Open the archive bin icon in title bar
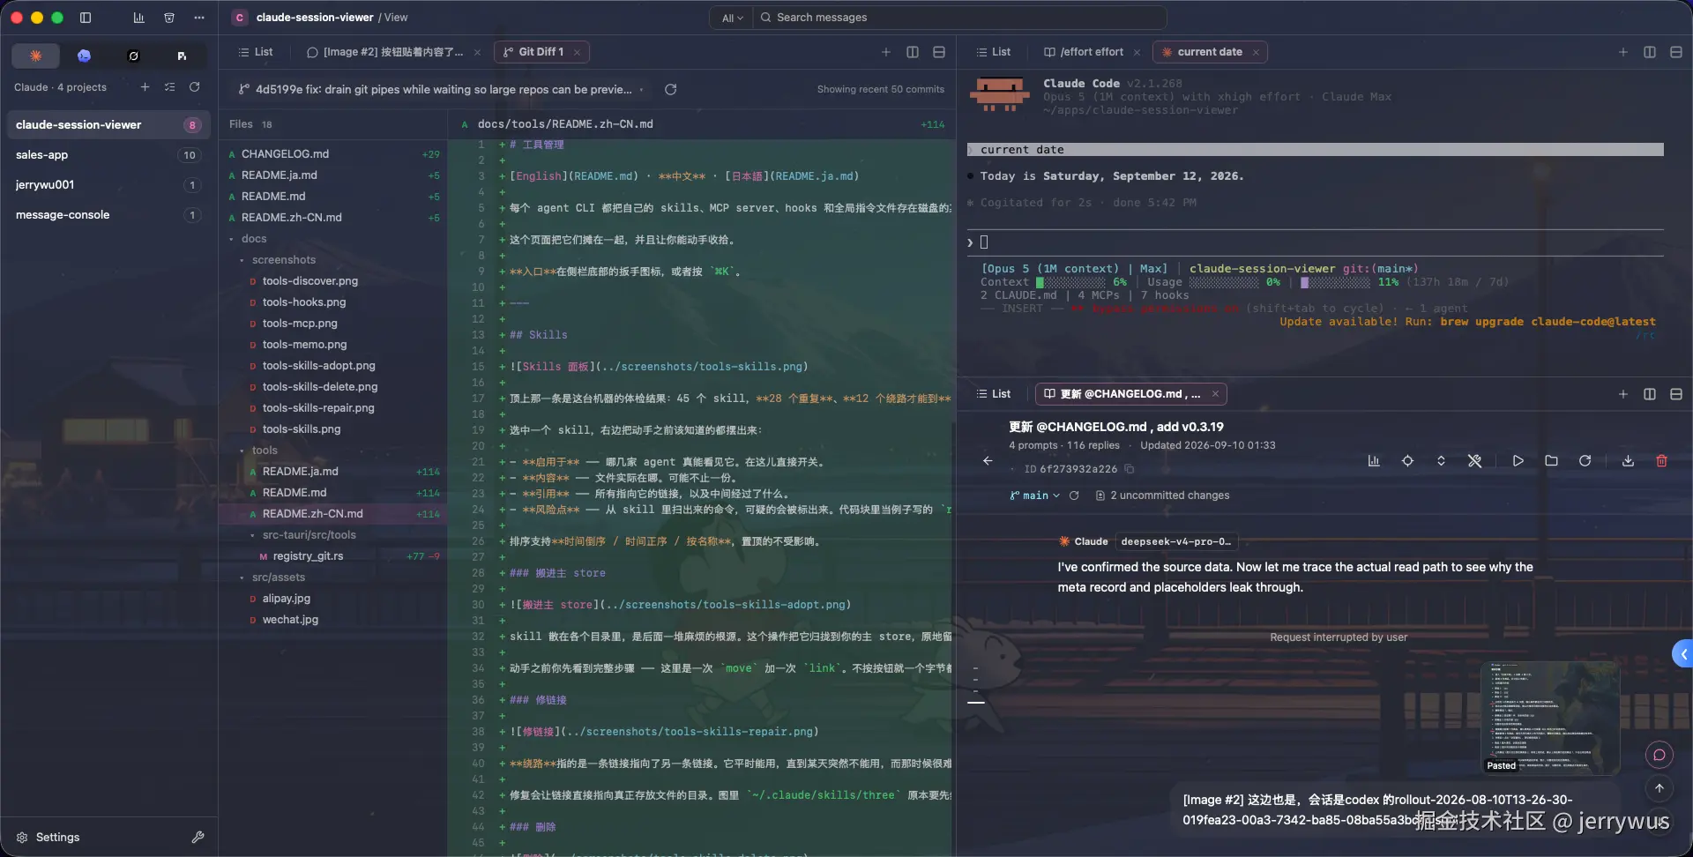Image resolution: width=1693 pixels, height=857 pixels. [169, 18]
